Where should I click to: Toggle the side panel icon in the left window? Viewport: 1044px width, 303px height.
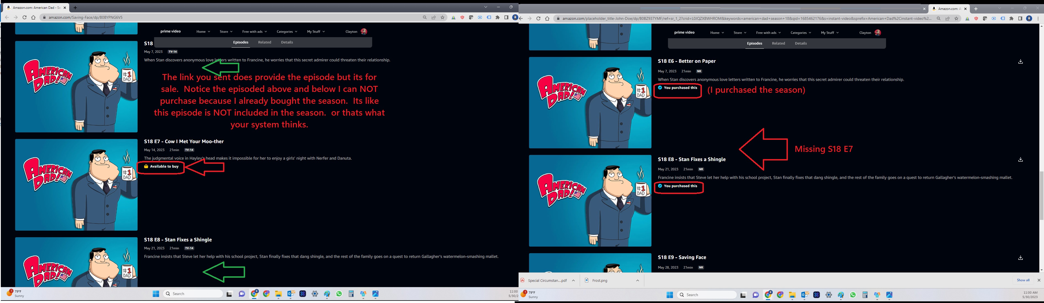coord(506,17)
